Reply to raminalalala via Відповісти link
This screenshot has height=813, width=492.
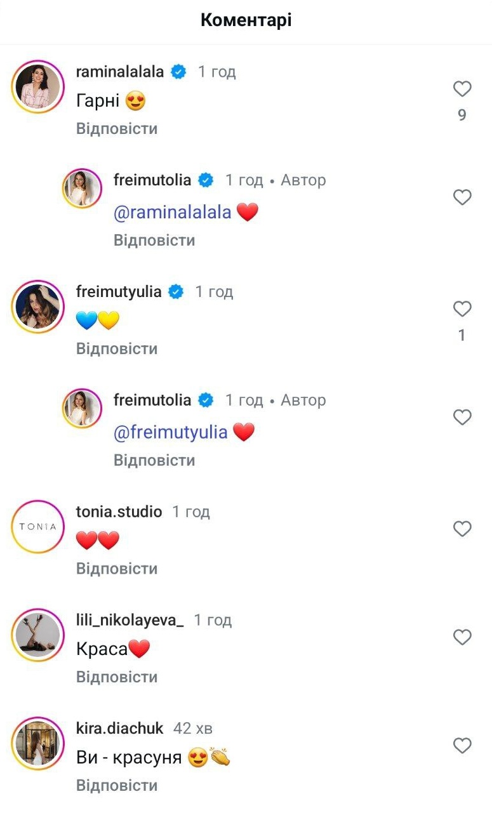(x=117, y=128)
